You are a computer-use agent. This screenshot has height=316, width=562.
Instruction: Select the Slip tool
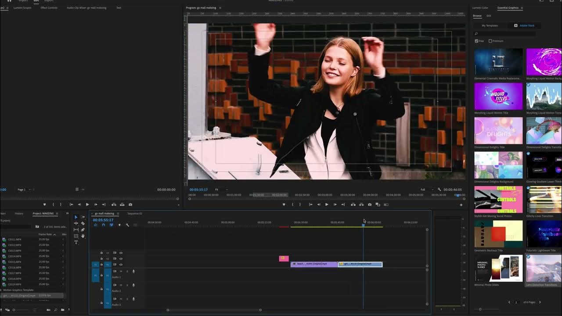tap(76, 230)
